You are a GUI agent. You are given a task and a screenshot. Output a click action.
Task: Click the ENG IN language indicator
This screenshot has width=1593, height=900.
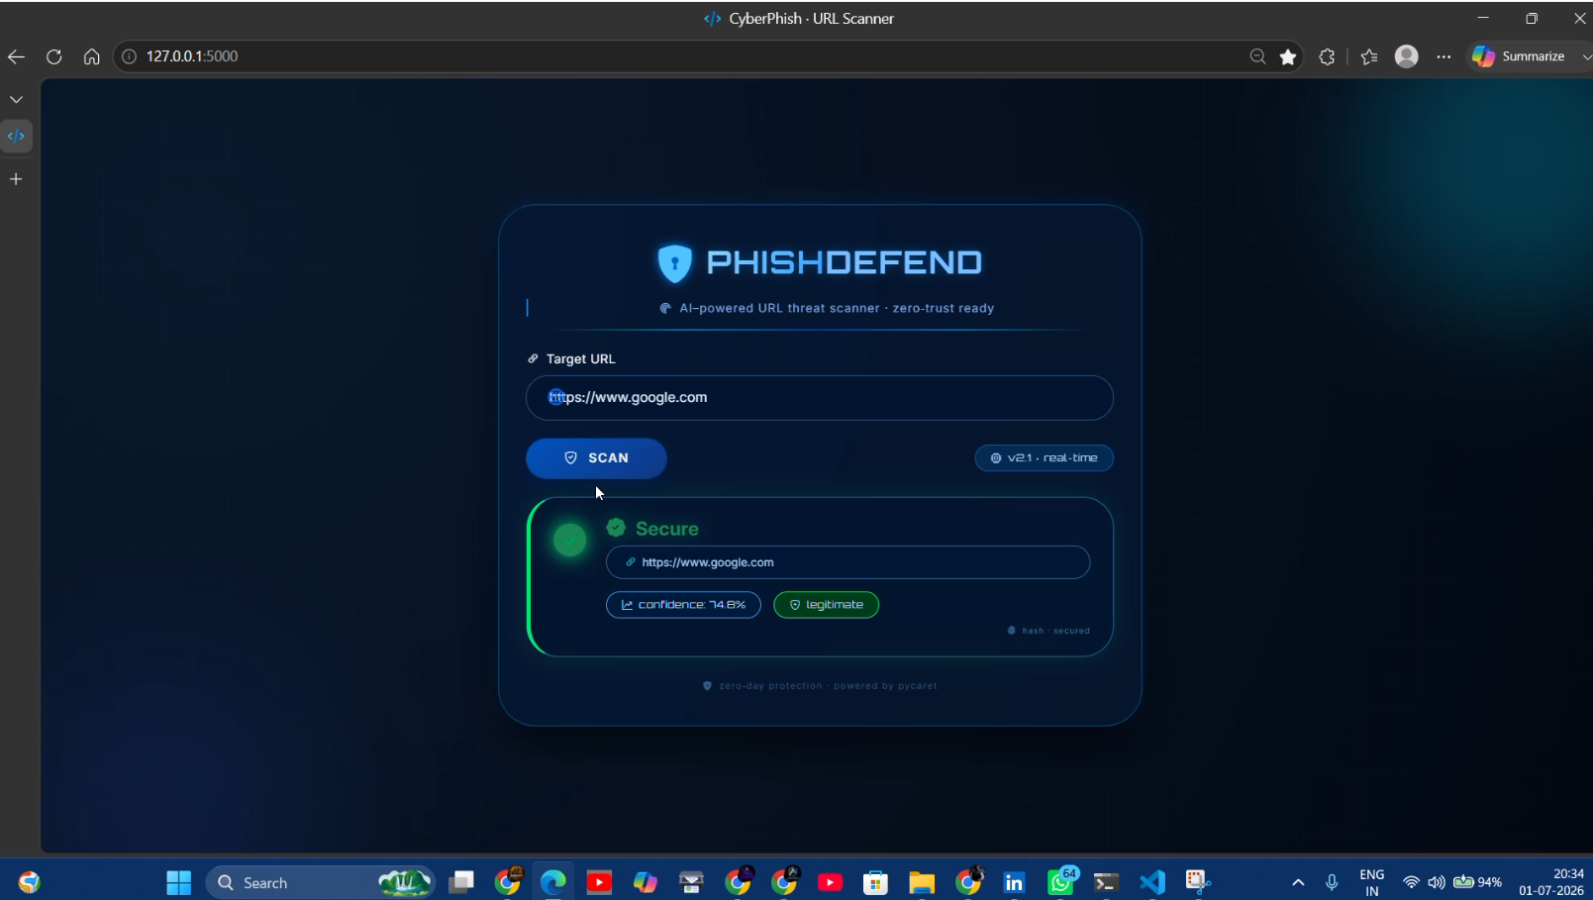[1372, 882]
